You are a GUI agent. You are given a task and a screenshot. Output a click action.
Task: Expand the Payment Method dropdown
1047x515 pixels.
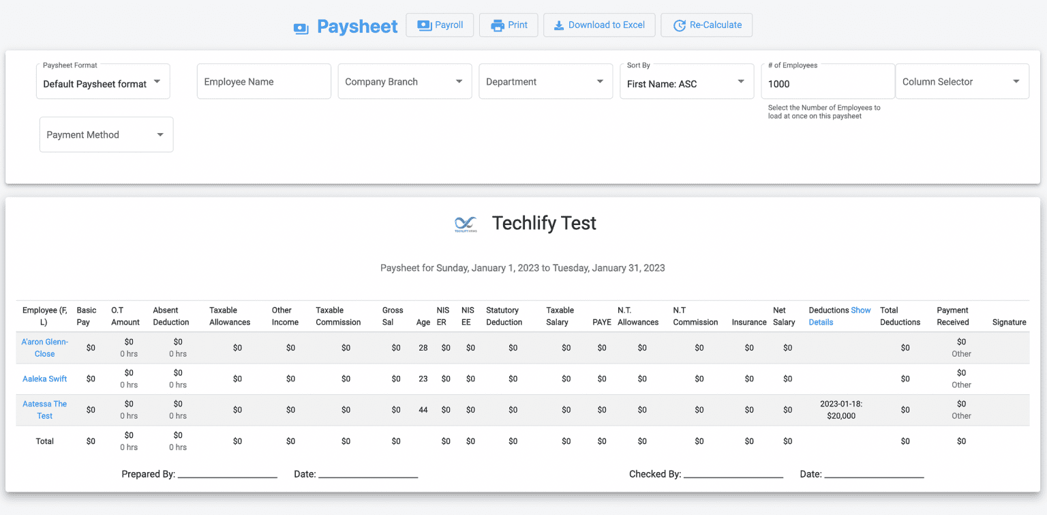pos(106,134)
